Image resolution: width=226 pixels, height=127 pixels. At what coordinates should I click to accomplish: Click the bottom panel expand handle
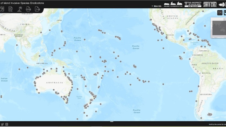[112, 122]
